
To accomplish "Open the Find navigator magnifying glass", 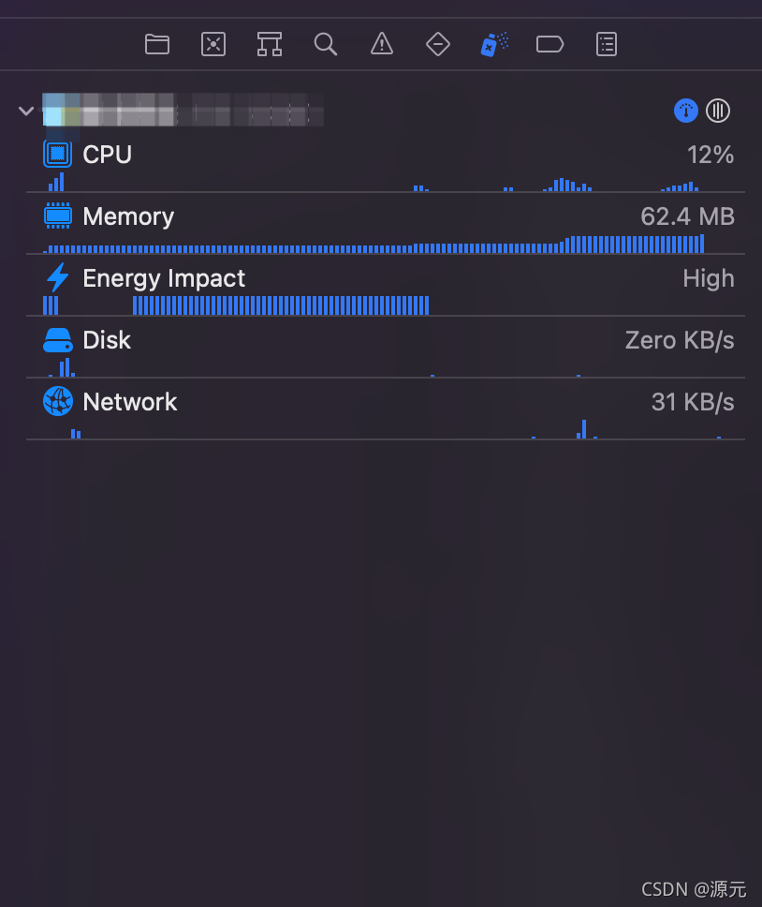I will point(325,44).
